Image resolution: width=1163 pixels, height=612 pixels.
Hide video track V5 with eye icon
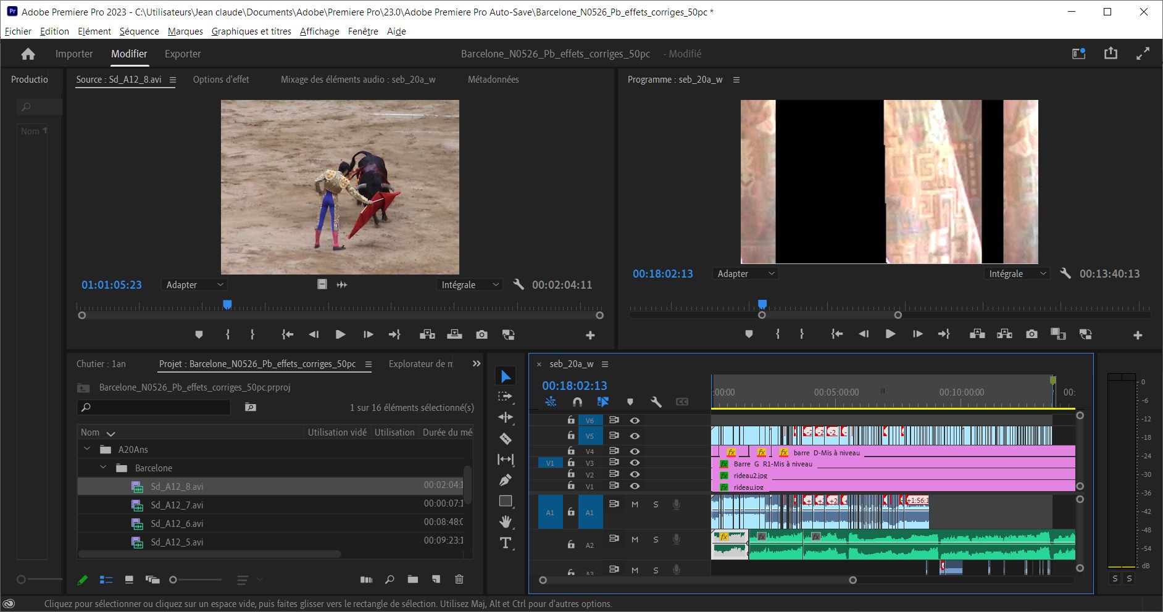pyautogui.click(x=635, y=436)
